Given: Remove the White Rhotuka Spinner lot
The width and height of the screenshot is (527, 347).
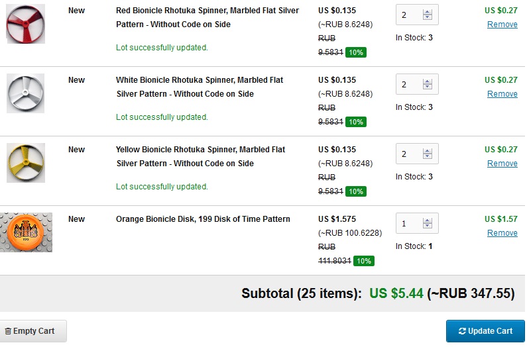Looking at the screenshot, I should 502,94.
